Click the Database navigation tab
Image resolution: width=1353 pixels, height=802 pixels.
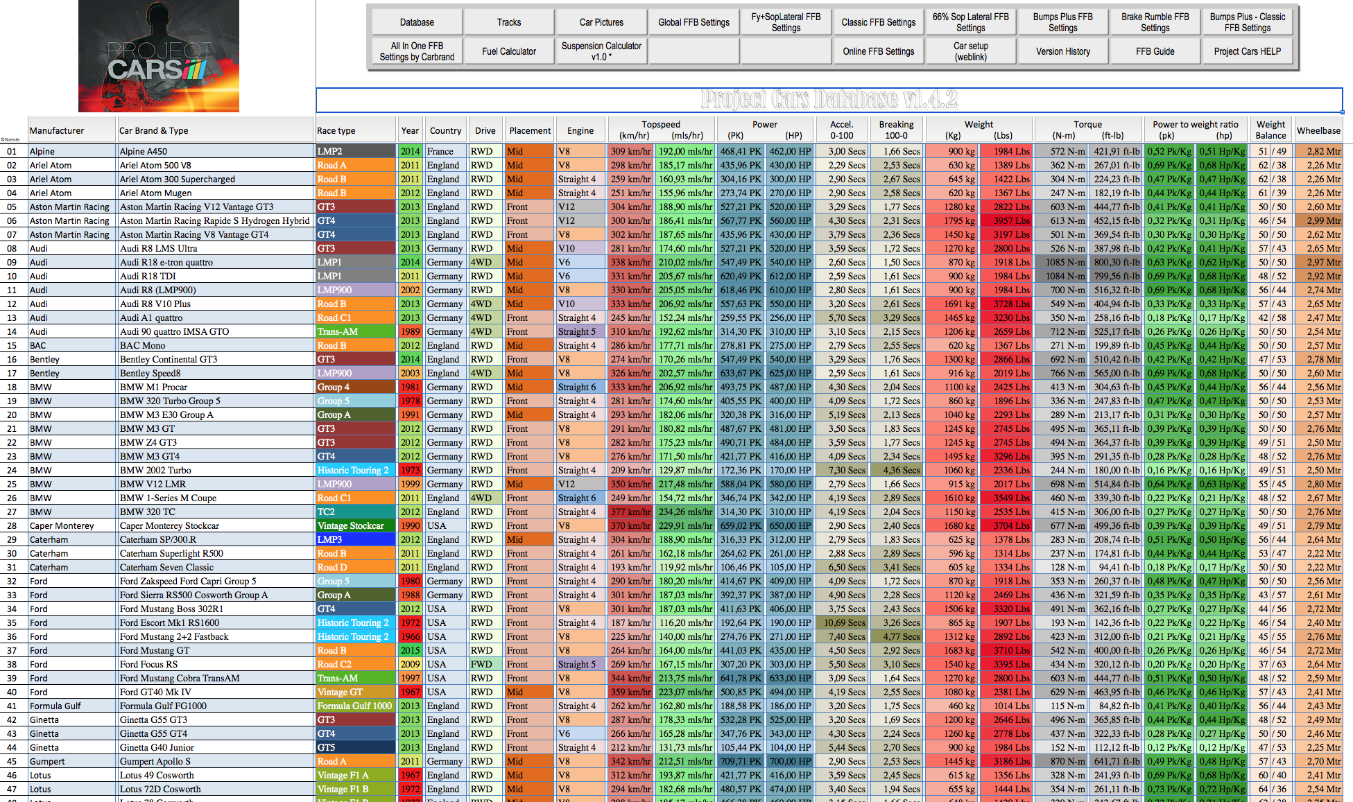415,22
